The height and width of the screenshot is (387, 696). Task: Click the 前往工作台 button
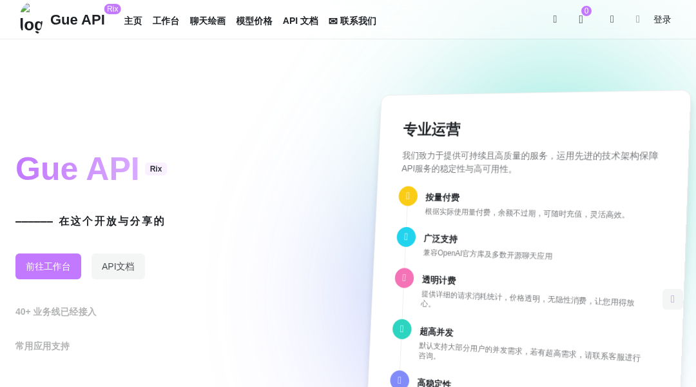[x=48, y=266]
